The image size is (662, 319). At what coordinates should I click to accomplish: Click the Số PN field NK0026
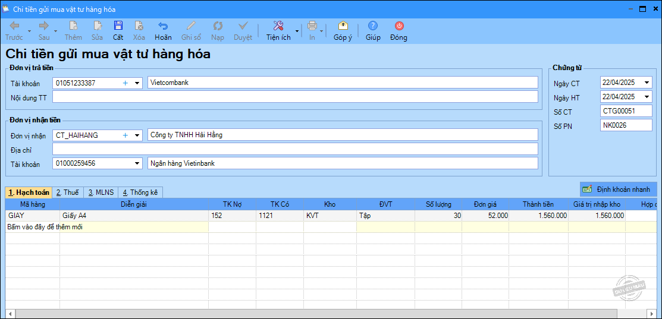coord(626,125)
